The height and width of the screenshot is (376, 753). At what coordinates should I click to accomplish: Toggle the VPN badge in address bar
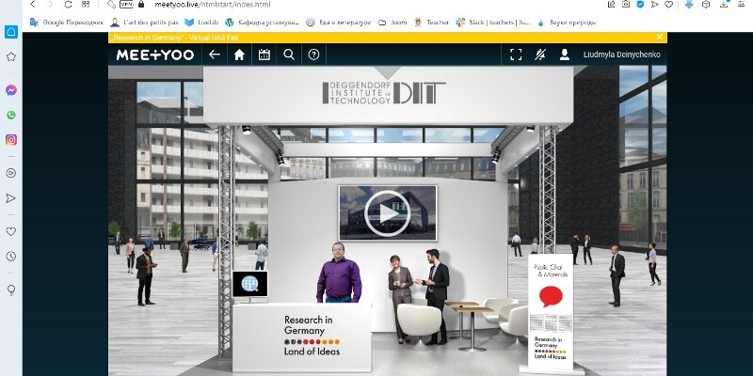tap(126, 5)
